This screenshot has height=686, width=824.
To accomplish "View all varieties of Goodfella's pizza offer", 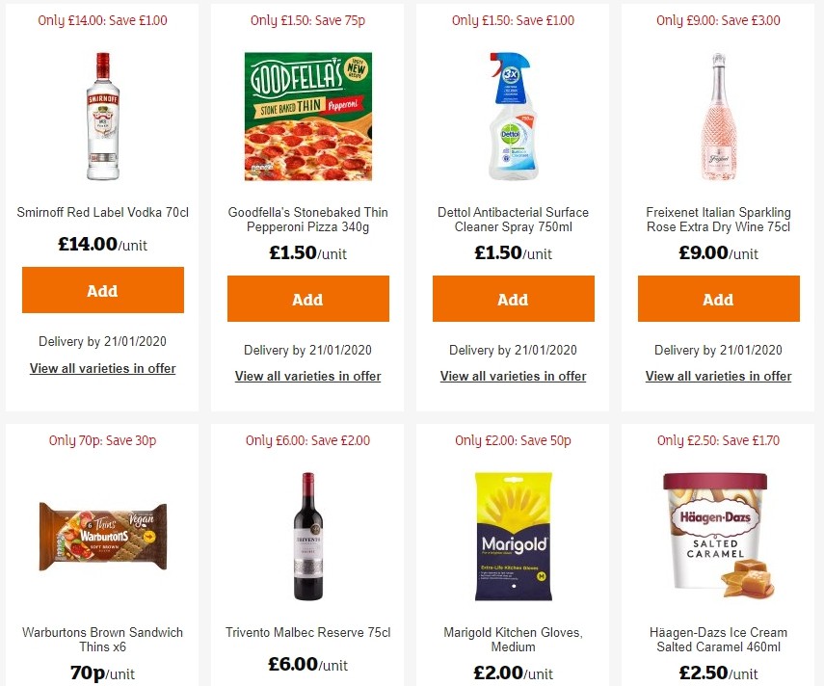I will (307, 377).
